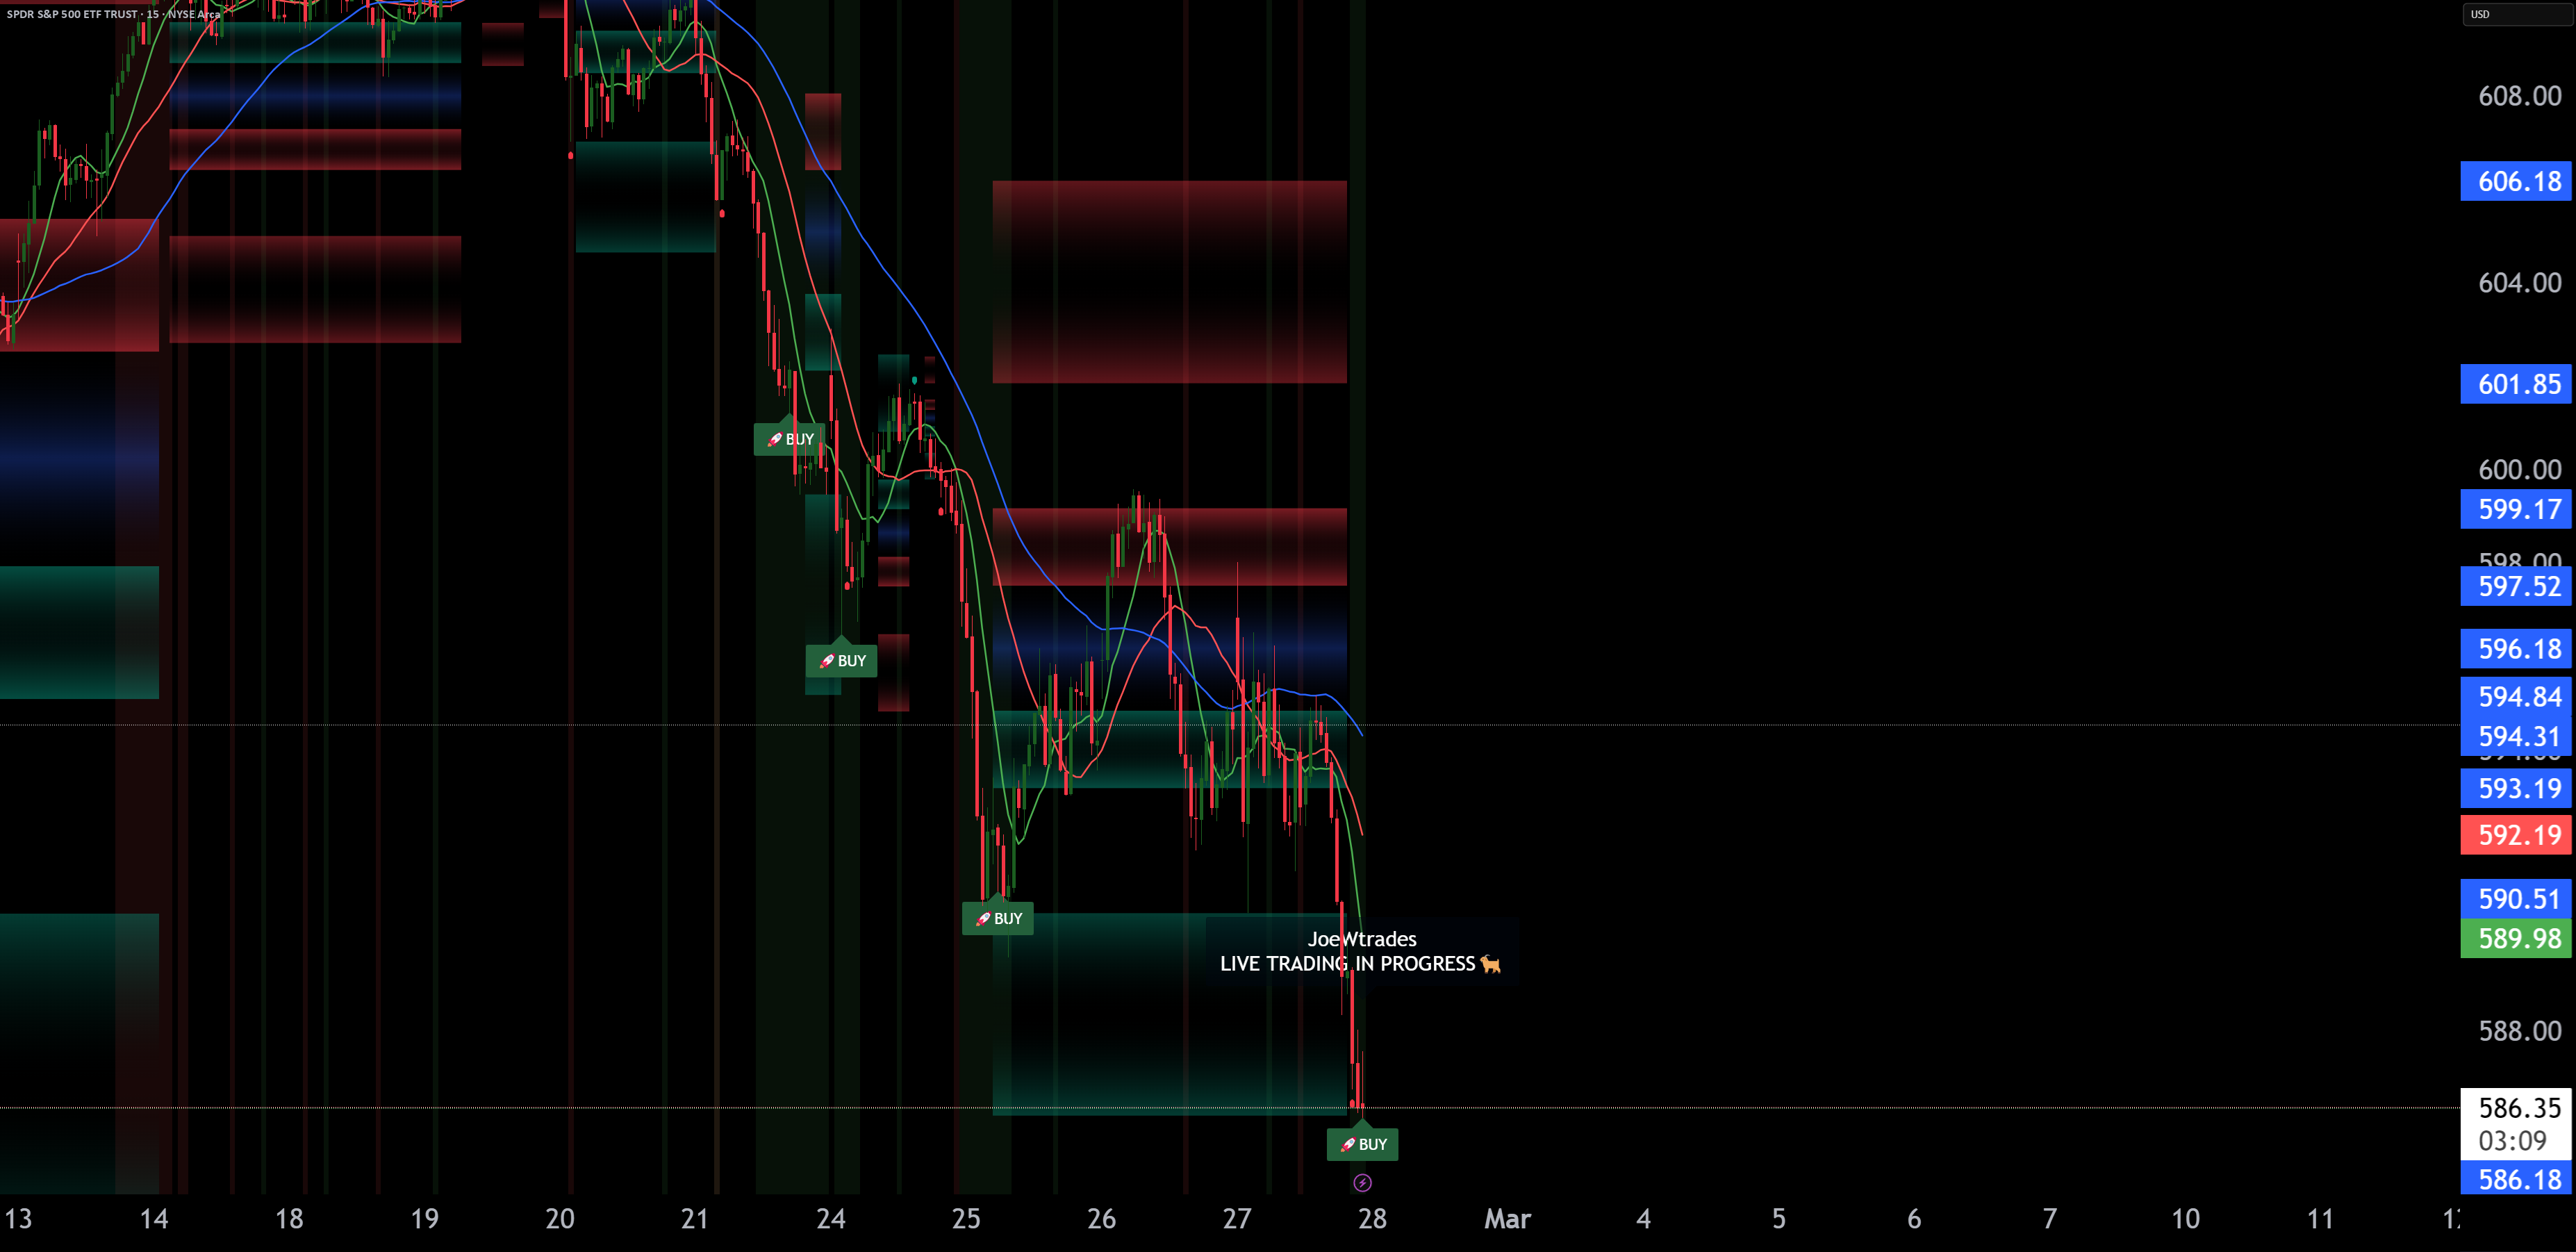Click the BUY signal marker below the 28th candle
The height and width of the screenshot is (1252, 2576).
tap(1362, 1143)
